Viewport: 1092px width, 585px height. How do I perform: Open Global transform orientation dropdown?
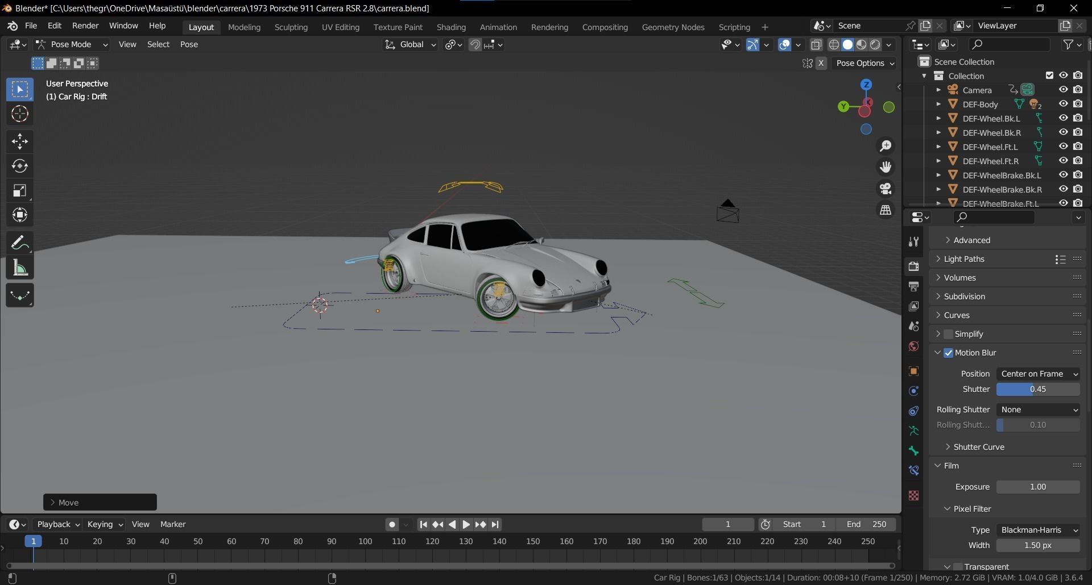[410, 44]
